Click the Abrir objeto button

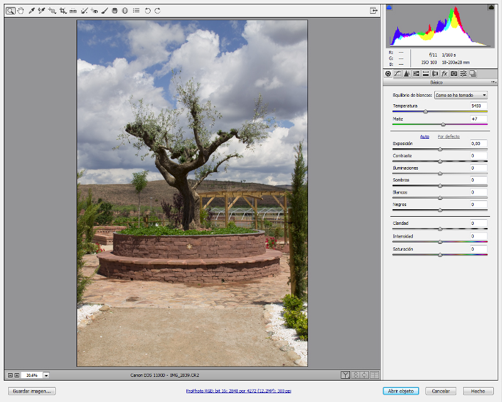[401, 391]
